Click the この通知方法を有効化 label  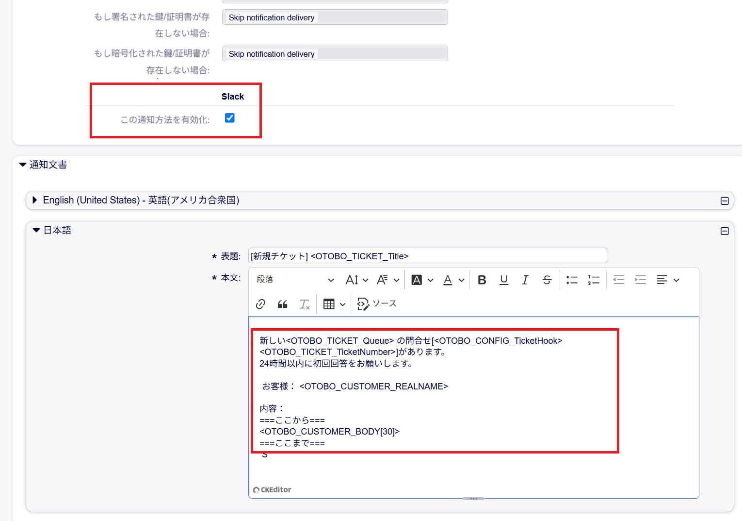pyautogui.click(x=165, y=119)
